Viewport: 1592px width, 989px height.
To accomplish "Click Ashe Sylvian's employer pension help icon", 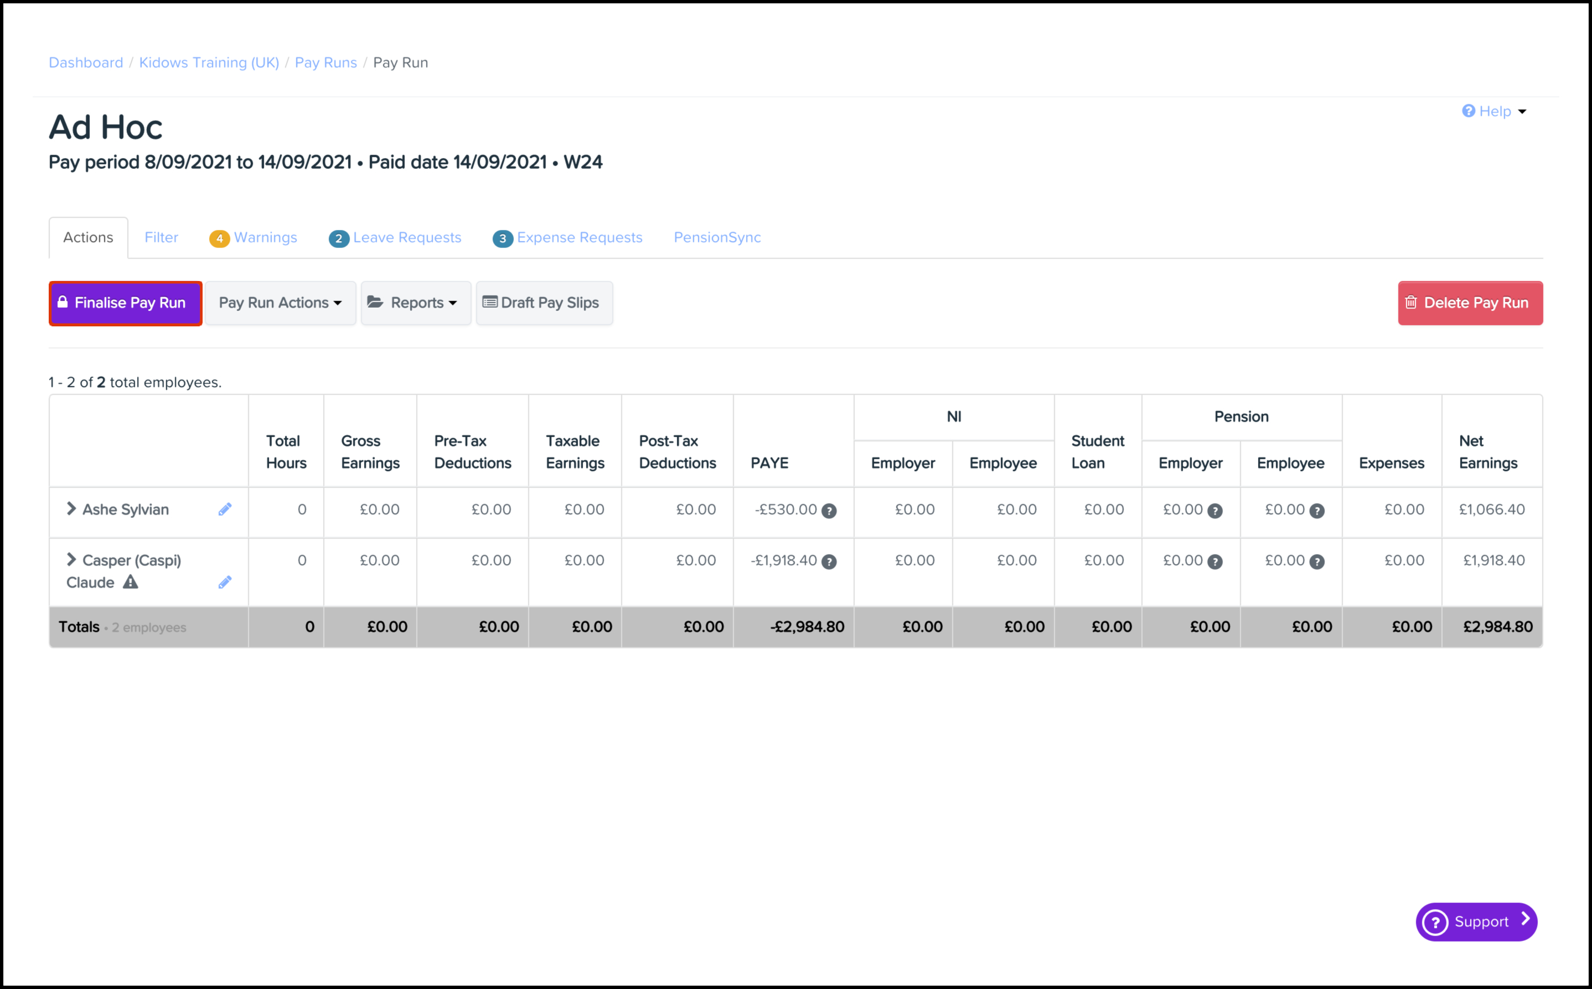I will pos(1215,511).
